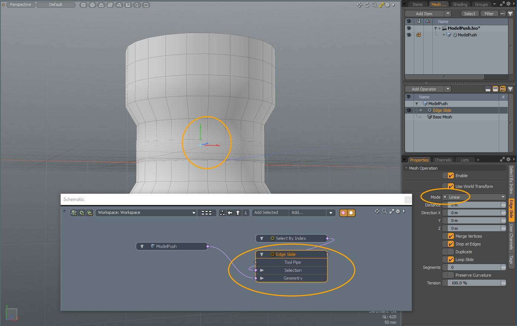Enable the Preserve Curvature checkbox

coord(451,275)
